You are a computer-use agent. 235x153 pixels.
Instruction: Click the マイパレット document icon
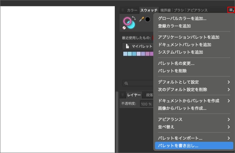[x=127, y=46]
